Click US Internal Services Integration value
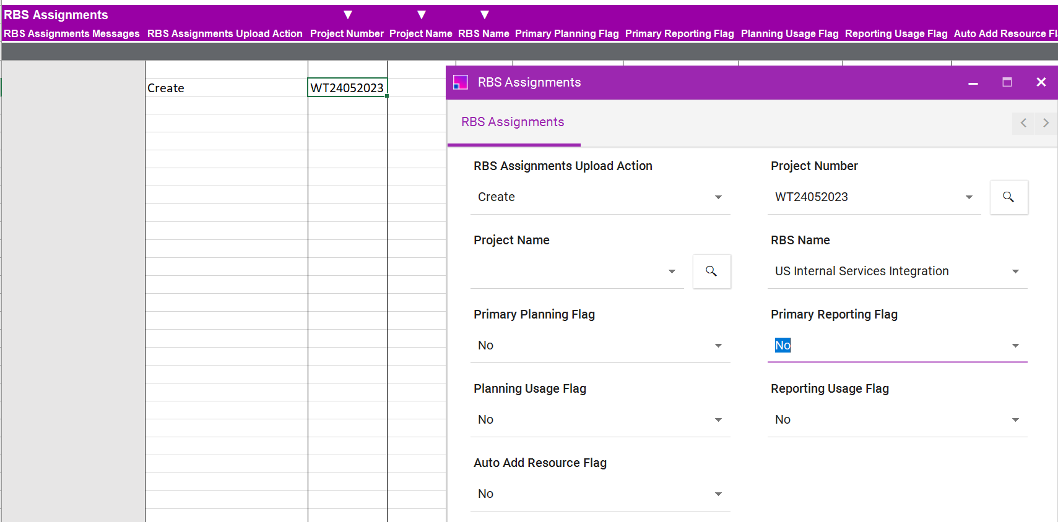 pyautogui.click(x=862, y=272)
